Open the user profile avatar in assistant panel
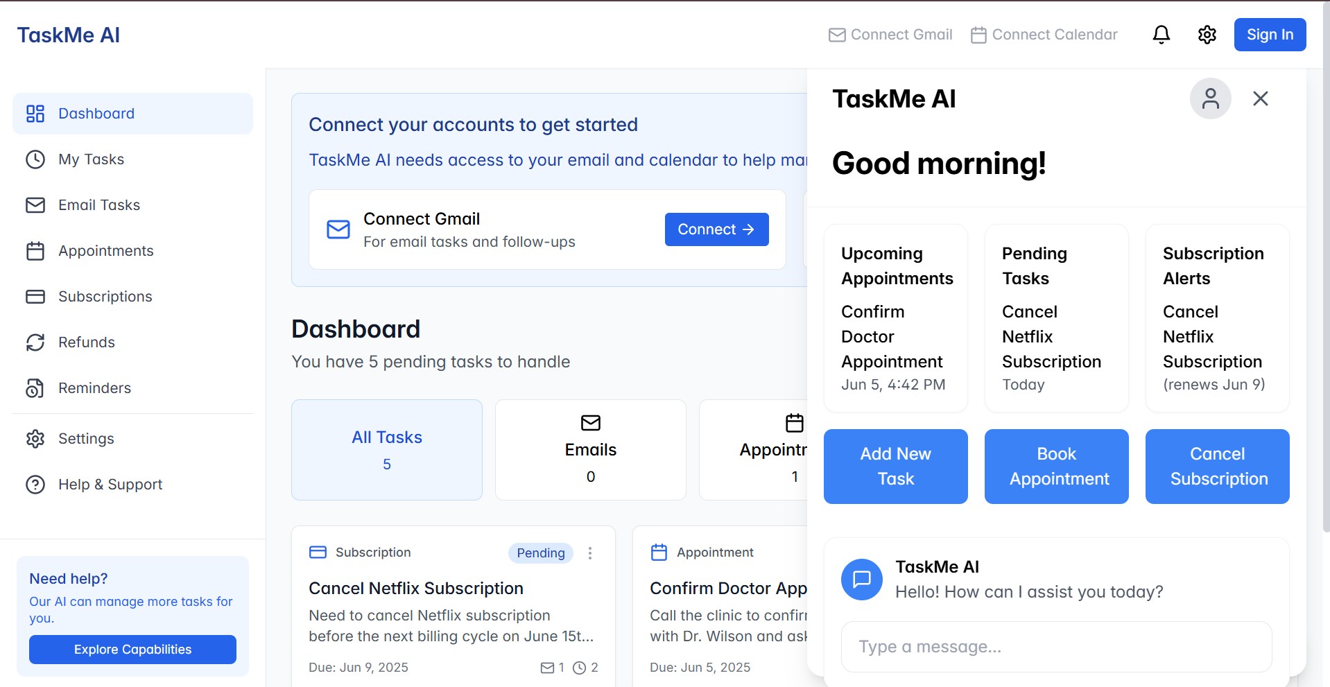Viewport: 1330px width, 687px height. (x=1211, y=98)
